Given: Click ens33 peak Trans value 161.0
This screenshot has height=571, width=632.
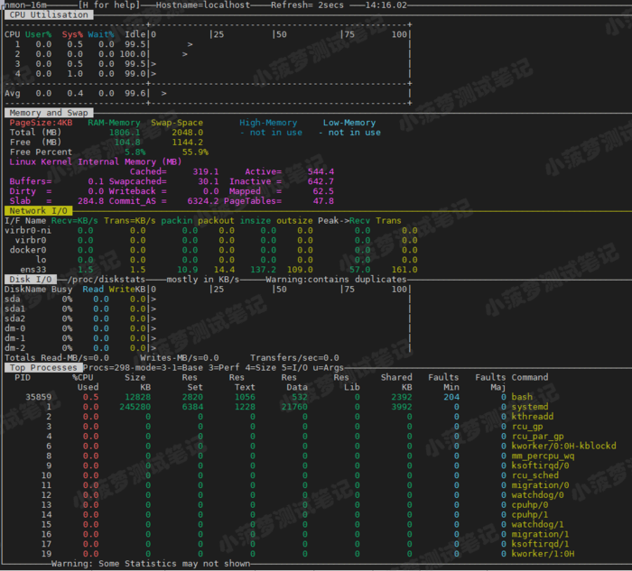Looking at the screenshot, I should click(x=404, y=270).
